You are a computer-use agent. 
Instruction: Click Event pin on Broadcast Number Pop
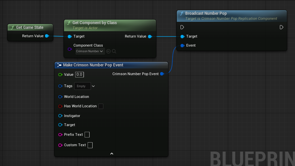click(182, 46)
